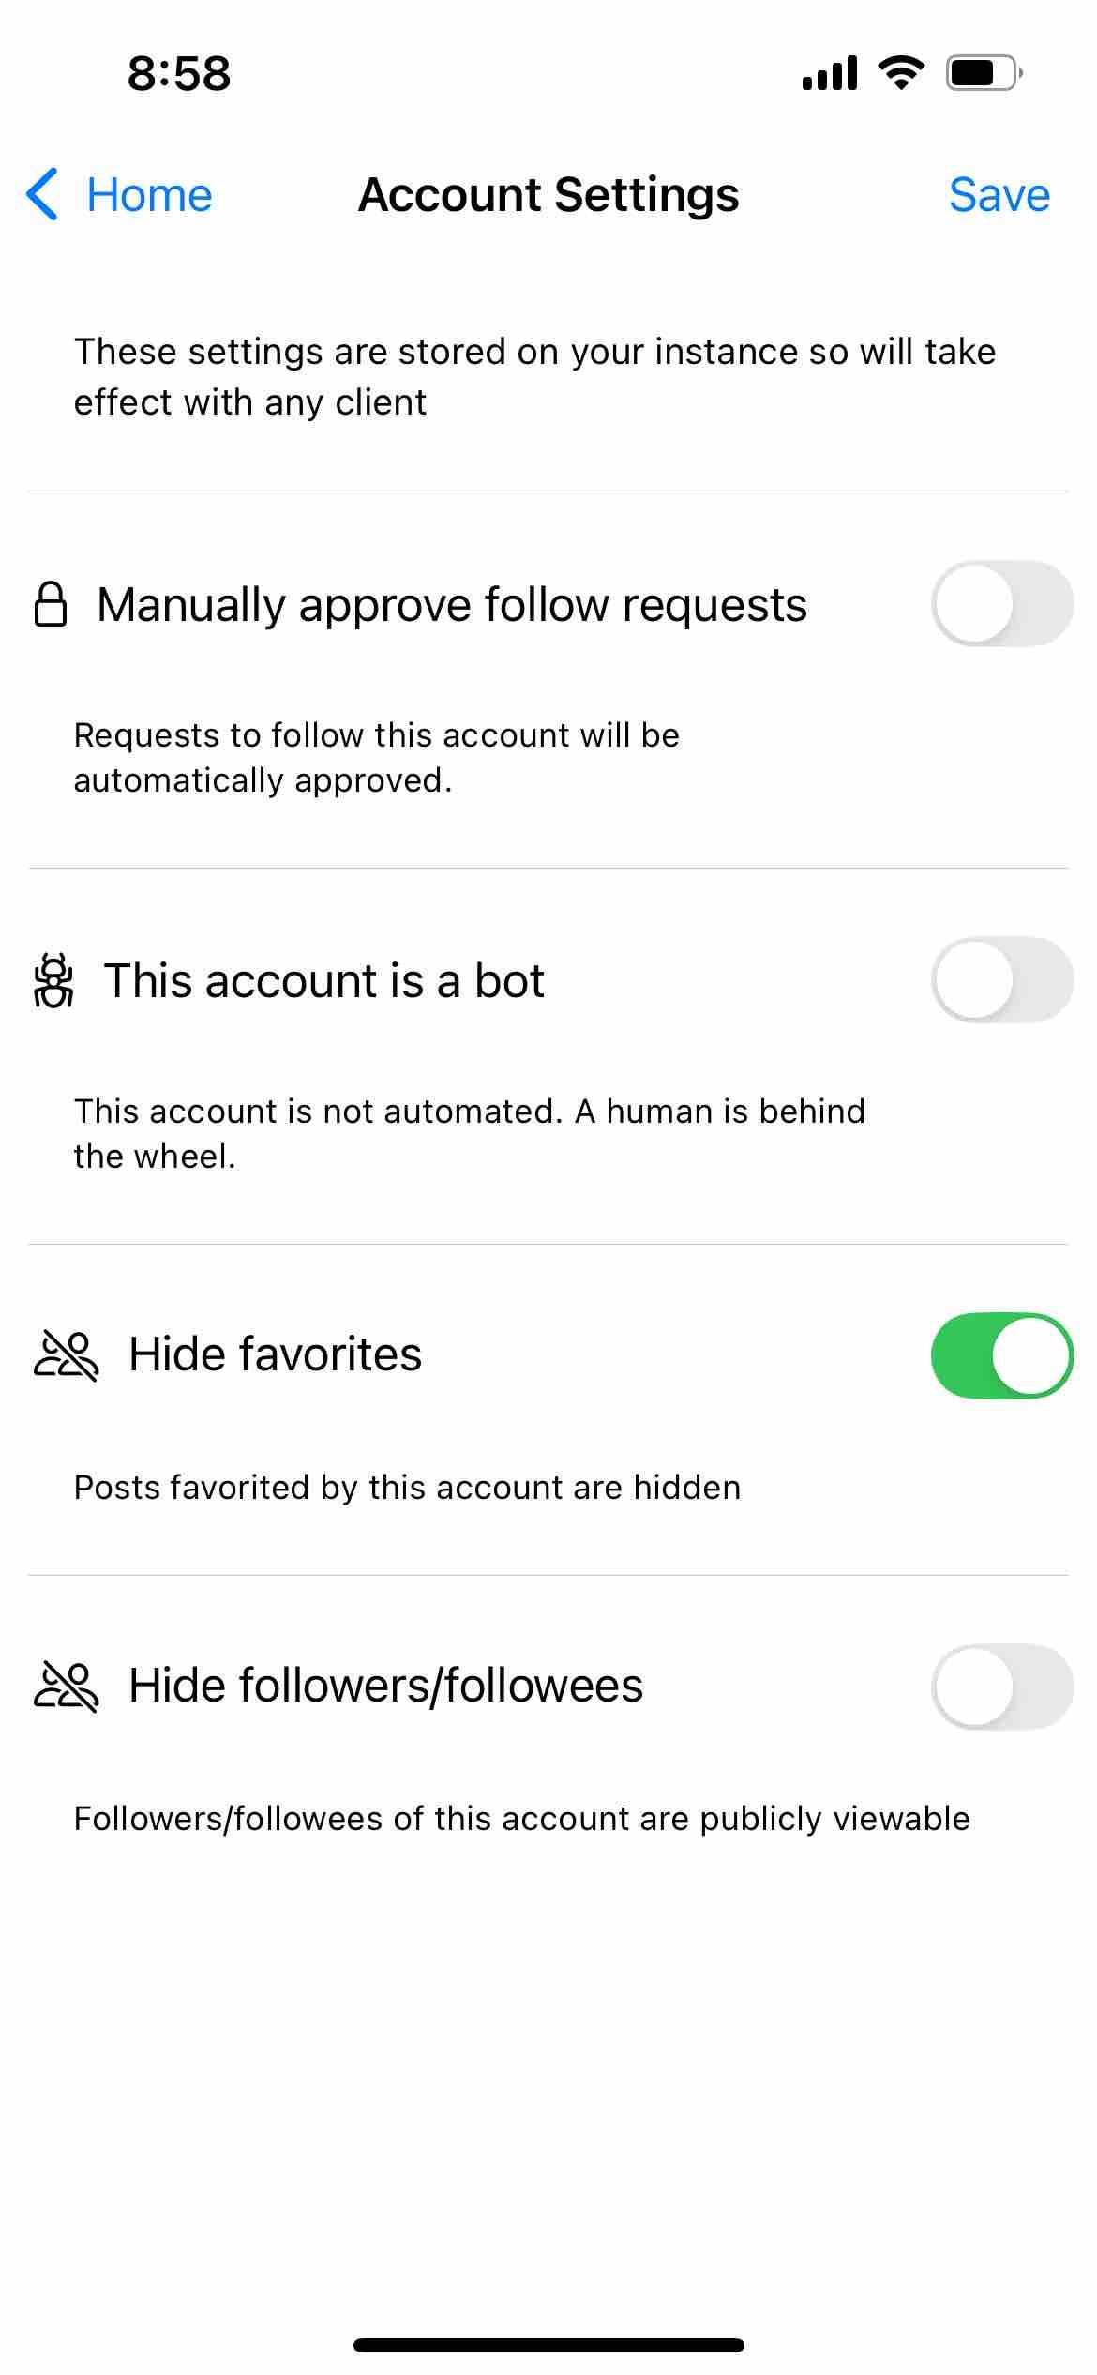The image size is (1097, 2375).
Task: Tap the crossed-out people icon for Hide favorites
Action: point(66,1355)
